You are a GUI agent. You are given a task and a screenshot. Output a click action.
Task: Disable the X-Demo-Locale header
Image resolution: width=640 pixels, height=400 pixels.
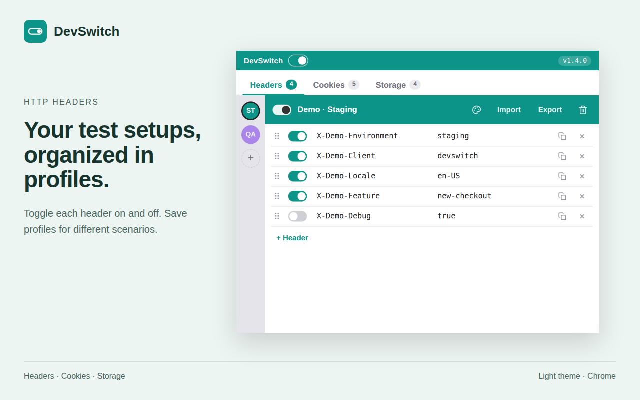click(x=298, y=176)
